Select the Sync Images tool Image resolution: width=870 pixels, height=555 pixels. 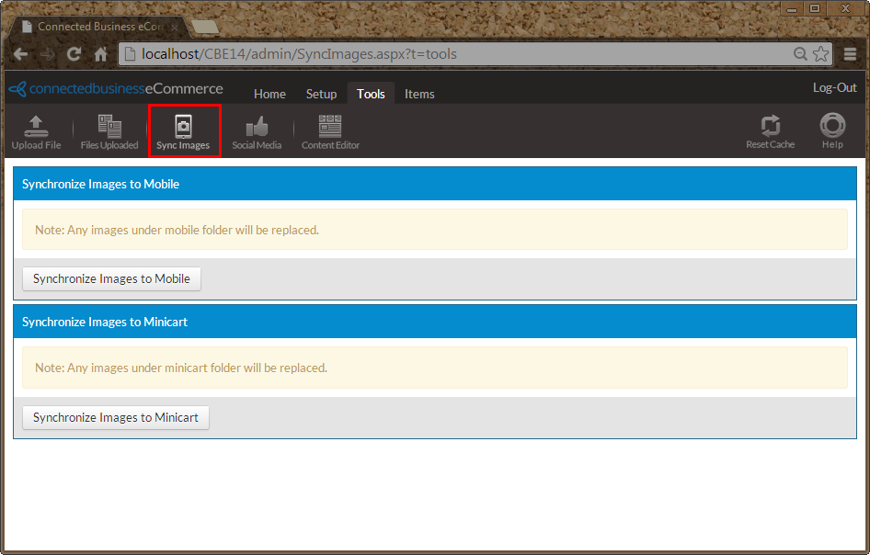[183, 131]
